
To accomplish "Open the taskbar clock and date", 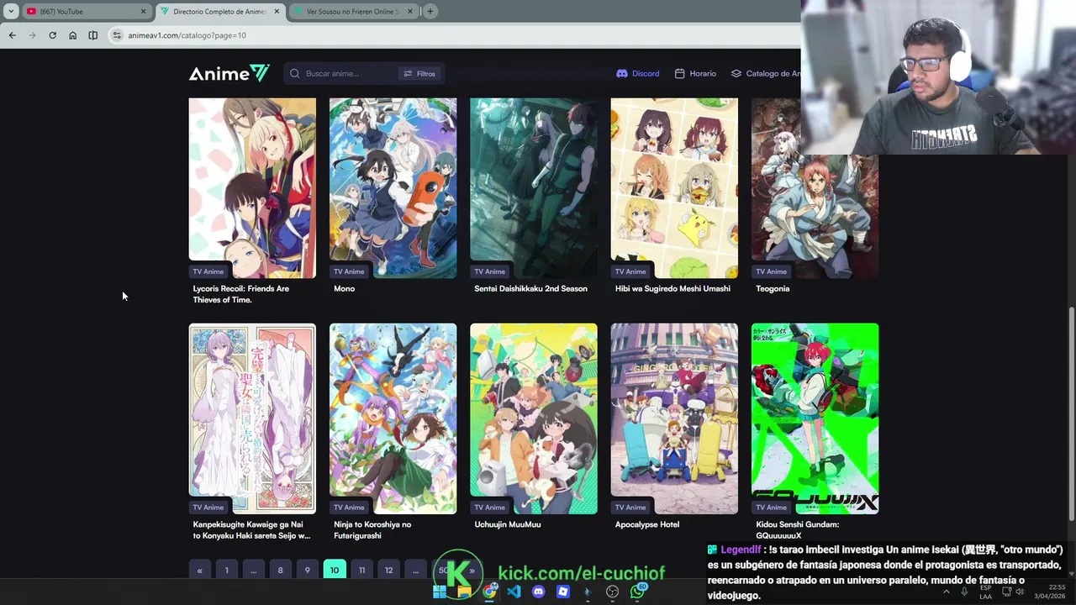I will coord(1050,592).
